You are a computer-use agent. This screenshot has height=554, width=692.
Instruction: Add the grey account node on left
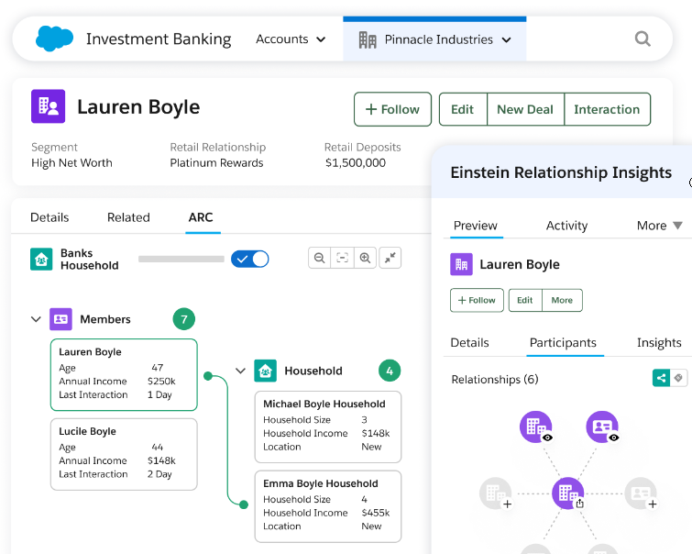pyautogui.click(x=508, y=504)
